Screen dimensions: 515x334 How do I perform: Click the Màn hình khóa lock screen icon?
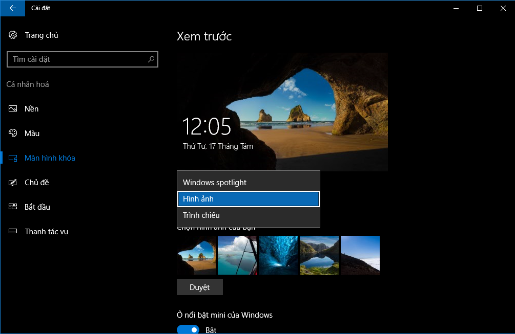pos(12,158)
